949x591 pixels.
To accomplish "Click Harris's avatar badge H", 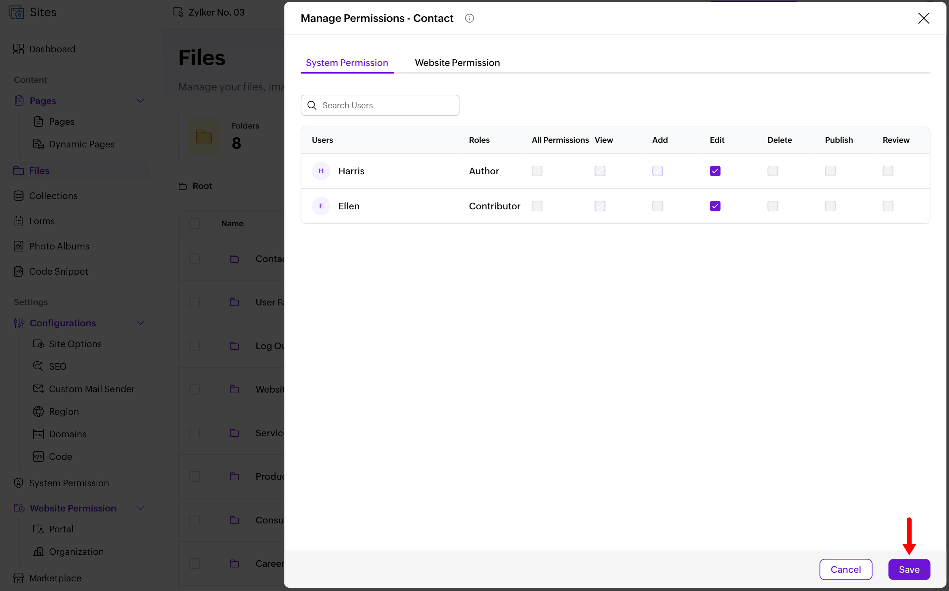I will 321,171.
